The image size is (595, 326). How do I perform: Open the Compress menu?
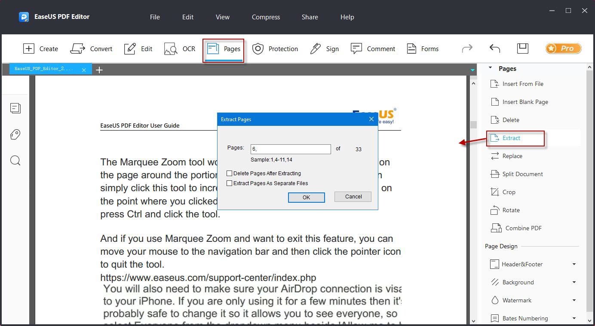click(x=265, y=17)
